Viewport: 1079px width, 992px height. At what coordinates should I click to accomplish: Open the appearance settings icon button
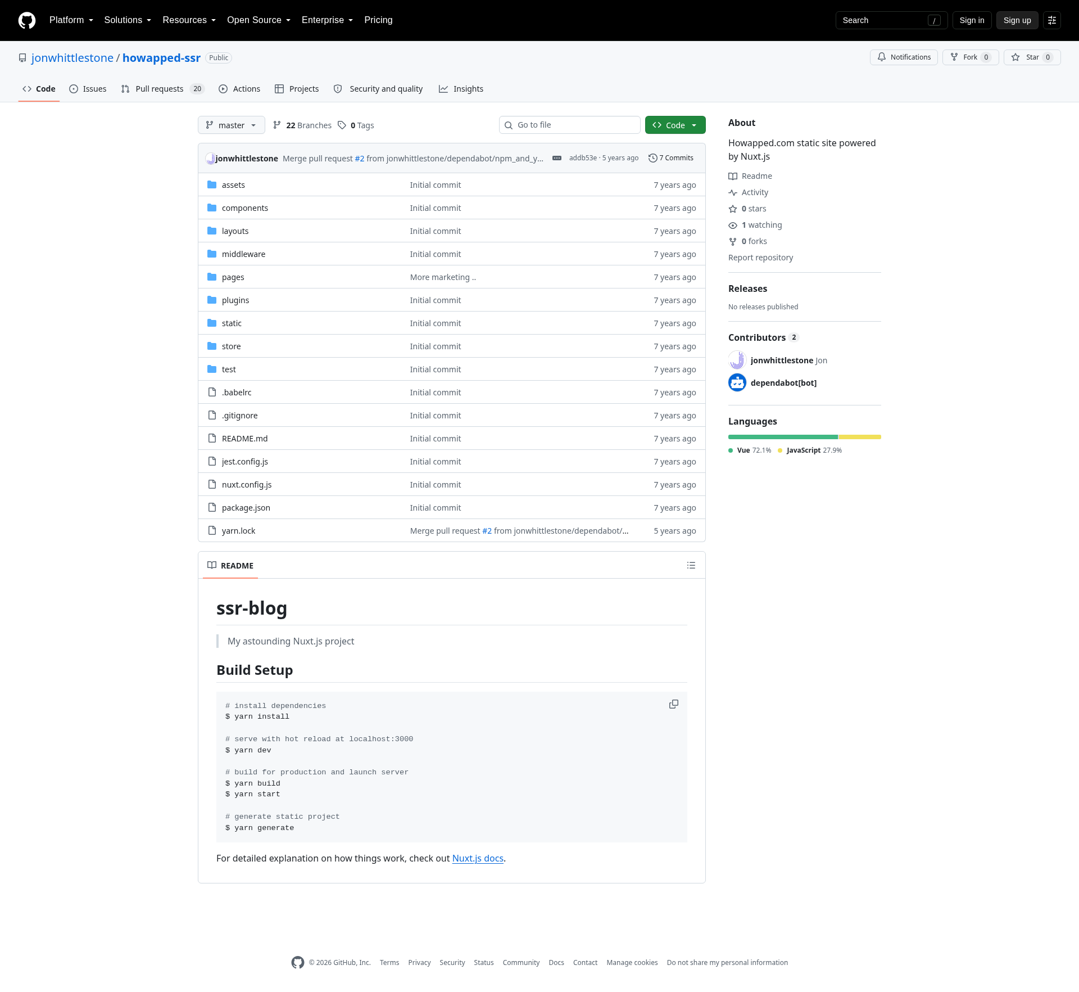pos(1052,20)
